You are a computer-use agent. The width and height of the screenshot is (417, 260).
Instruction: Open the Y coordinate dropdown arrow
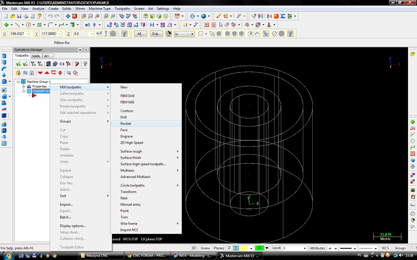59,34
